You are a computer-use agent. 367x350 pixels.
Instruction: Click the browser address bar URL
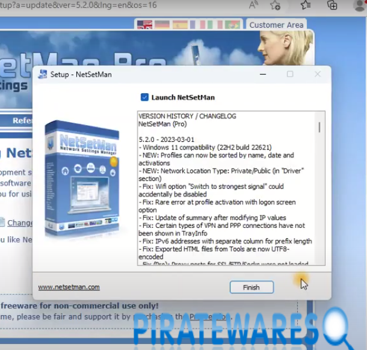pos(78,5)
